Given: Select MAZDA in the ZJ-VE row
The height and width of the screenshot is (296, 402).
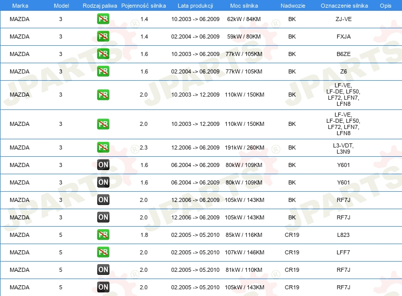Looking at the screenshot, I should tap(20, 19).
